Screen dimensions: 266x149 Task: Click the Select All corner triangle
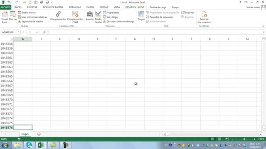coord(11,39)
